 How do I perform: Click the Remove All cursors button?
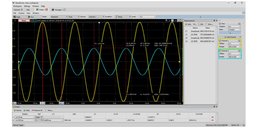[37, 110]
